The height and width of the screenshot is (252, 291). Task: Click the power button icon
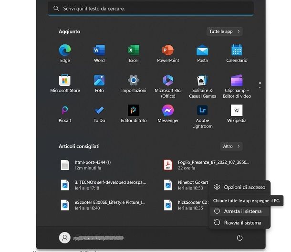(x=239, y=238)
